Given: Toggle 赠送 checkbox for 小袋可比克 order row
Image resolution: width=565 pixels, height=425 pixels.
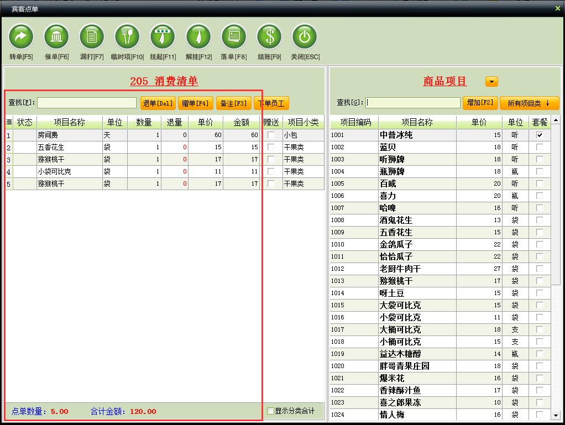Looking at the screenshot, I should 271,171.
